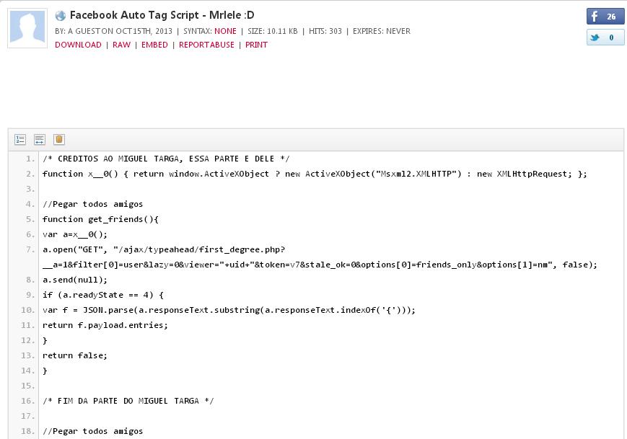Click the guest avatar thumbnail

point(27,28)
